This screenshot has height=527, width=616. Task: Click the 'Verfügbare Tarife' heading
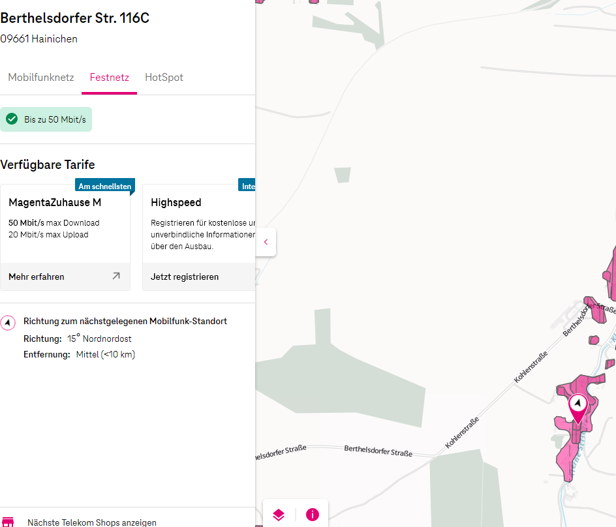pos(48,165)
